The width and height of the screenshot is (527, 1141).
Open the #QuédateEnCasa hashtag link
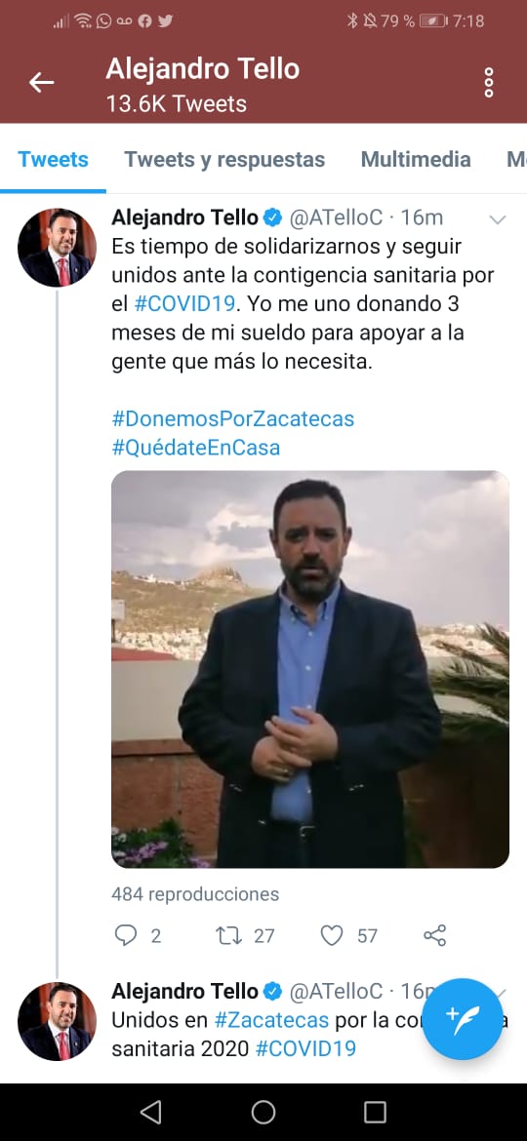pyautogui.click(x=196, y=448)
